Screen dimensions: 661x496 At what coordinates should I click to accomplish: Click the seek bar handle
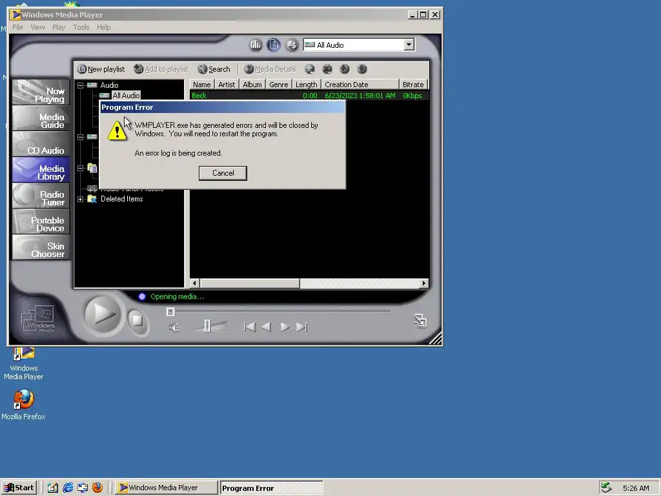coord(170,312)
